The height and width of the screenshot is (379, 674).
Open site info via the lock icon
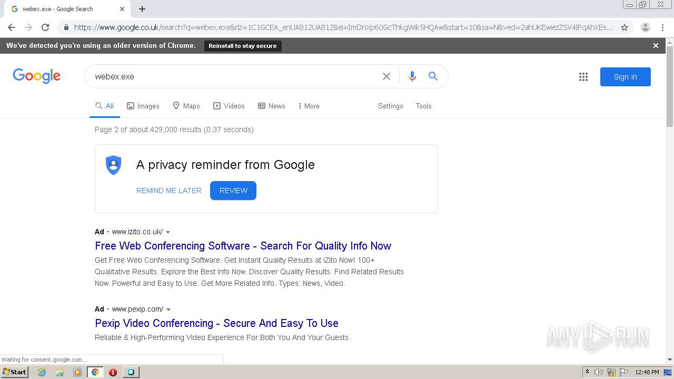(x=66, y=27)
